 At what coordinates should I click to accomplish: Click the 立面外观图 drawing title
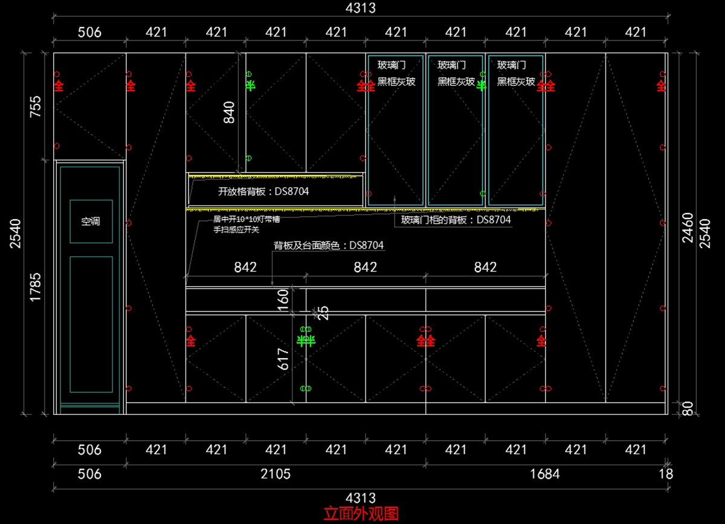coord(361,514)
